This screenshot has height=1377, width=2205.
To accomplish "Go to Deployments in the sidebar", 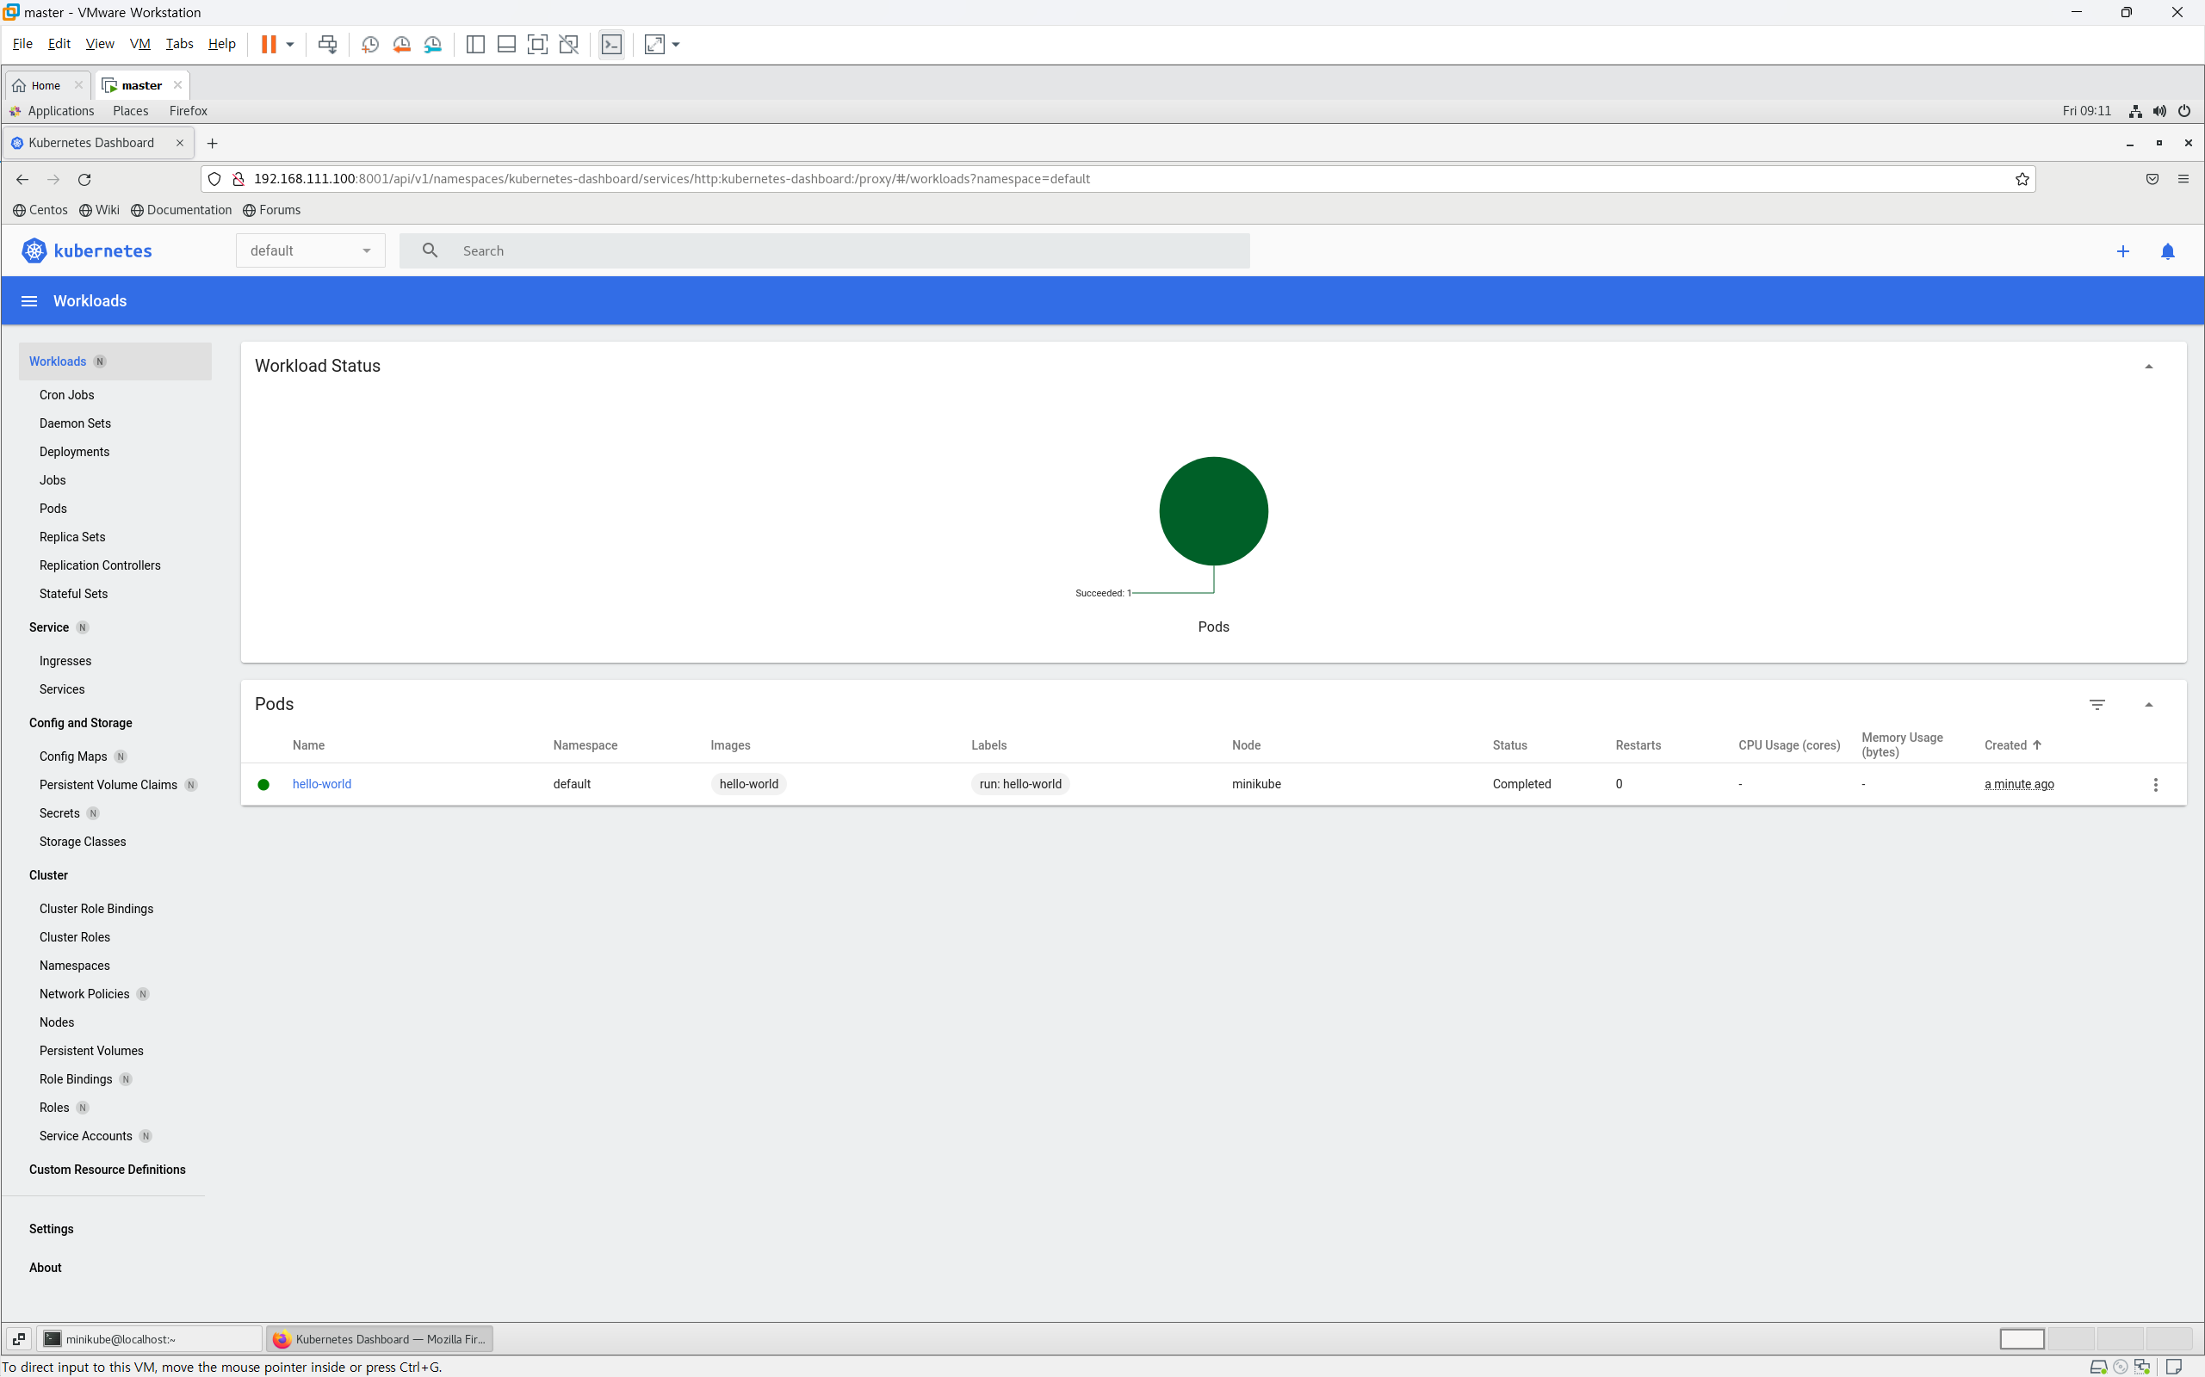I will (x=74, y=452).
